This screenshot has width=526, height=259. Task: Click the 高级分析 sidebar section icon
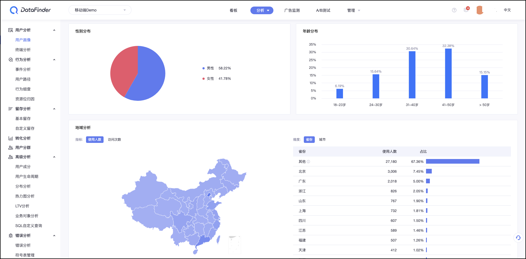pos(11,157)
